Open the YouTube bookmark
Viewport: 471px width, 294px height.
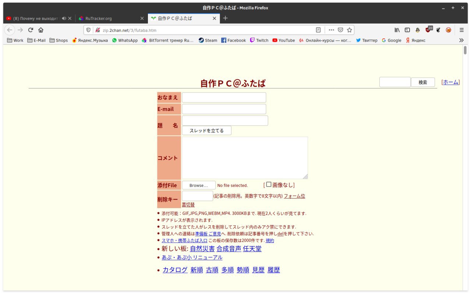pyautogui.click(x=283, y=40)
